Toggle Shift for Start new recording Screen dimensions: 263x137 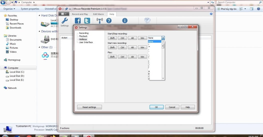pyautogui.click(x=112, y=47)
